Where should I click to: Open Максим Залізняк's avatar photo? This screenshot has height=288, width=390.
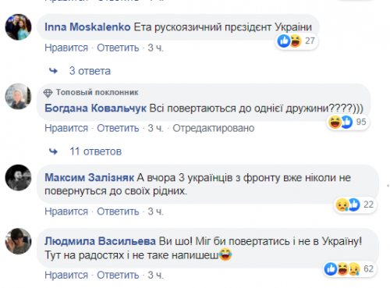[x=18, y=177]
